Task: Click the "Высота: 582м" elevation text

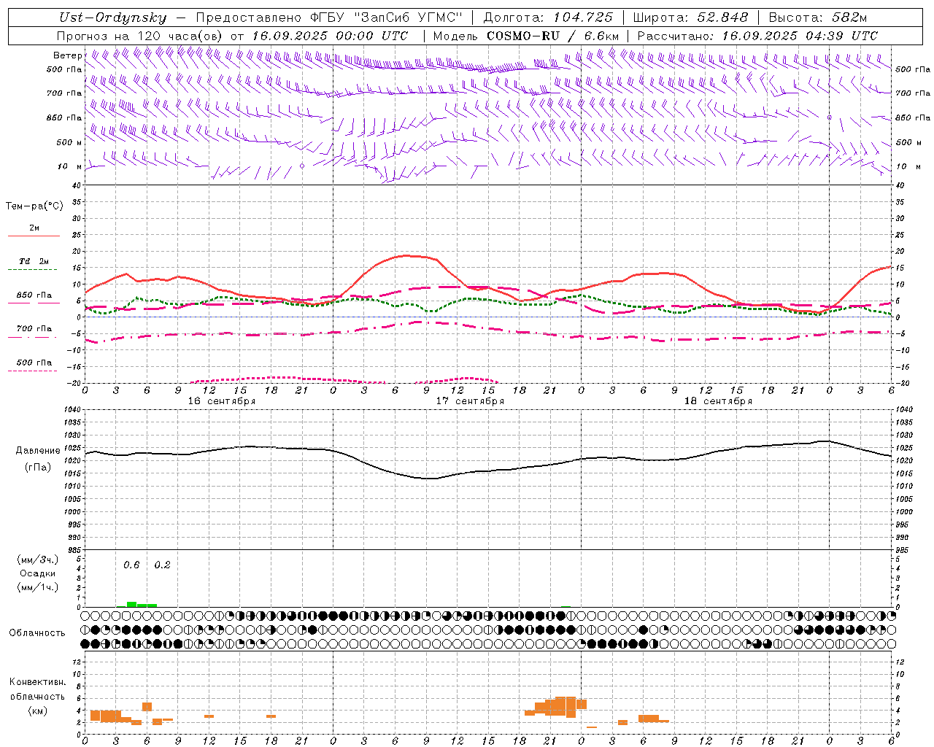Action: coord(818,18)
